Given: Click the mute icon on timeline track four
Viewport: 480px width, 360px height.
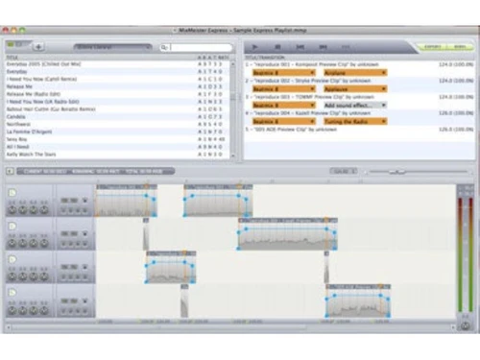Looking at the screenshot, I should point(84,300).
